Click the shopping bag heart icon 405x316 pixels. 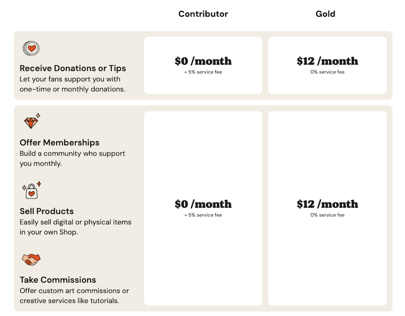click(x=31, y=190)
